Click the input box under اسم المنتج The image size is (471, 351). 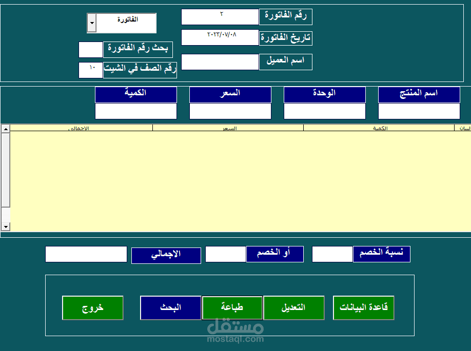tap(419, 111)
